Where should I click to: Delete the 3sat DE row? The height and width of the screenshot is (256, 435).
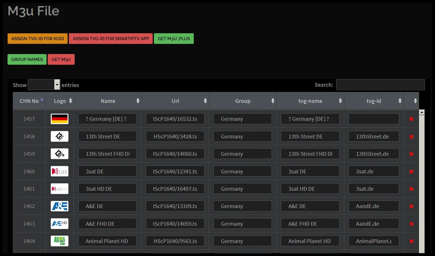pos(411,172)
